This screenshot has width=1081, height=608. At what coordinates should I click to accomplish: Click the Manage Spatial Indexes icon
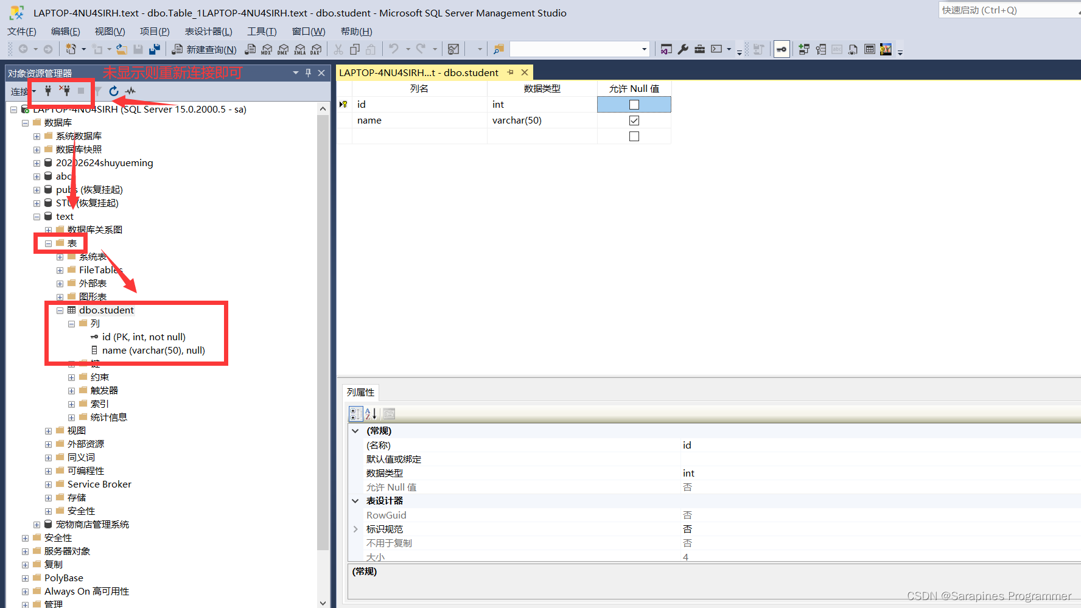[x=886, y=49]
